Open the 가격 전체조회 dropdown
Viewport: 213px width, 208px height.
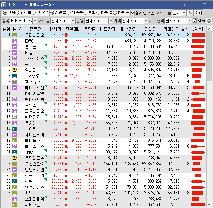[x=146, y=21]
